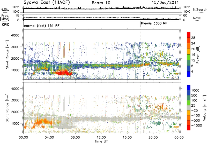Click the "Power [dB]" colorbar title
Image resolution: width=207 pixels, height=143 pixels.
(x=197, y=54)
